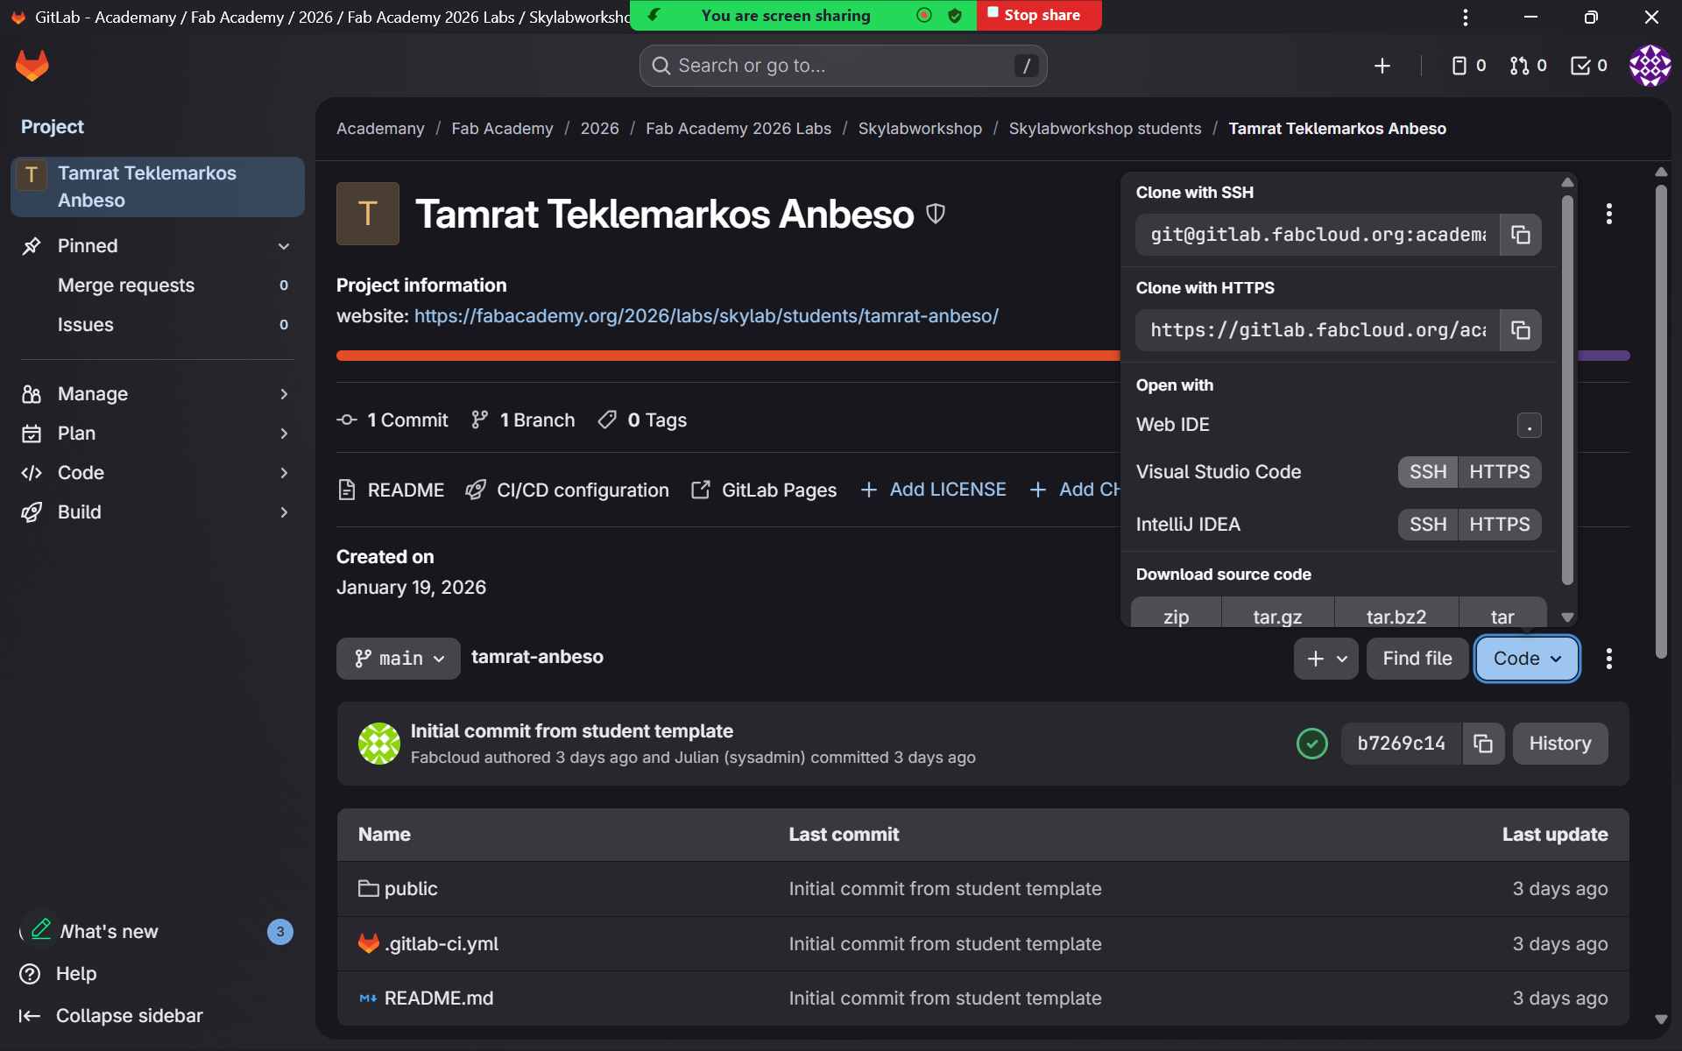This screenshot has width=1682, height=1051.
Task: Copy commit SHA b7269c14
Action: point(1482,744)
